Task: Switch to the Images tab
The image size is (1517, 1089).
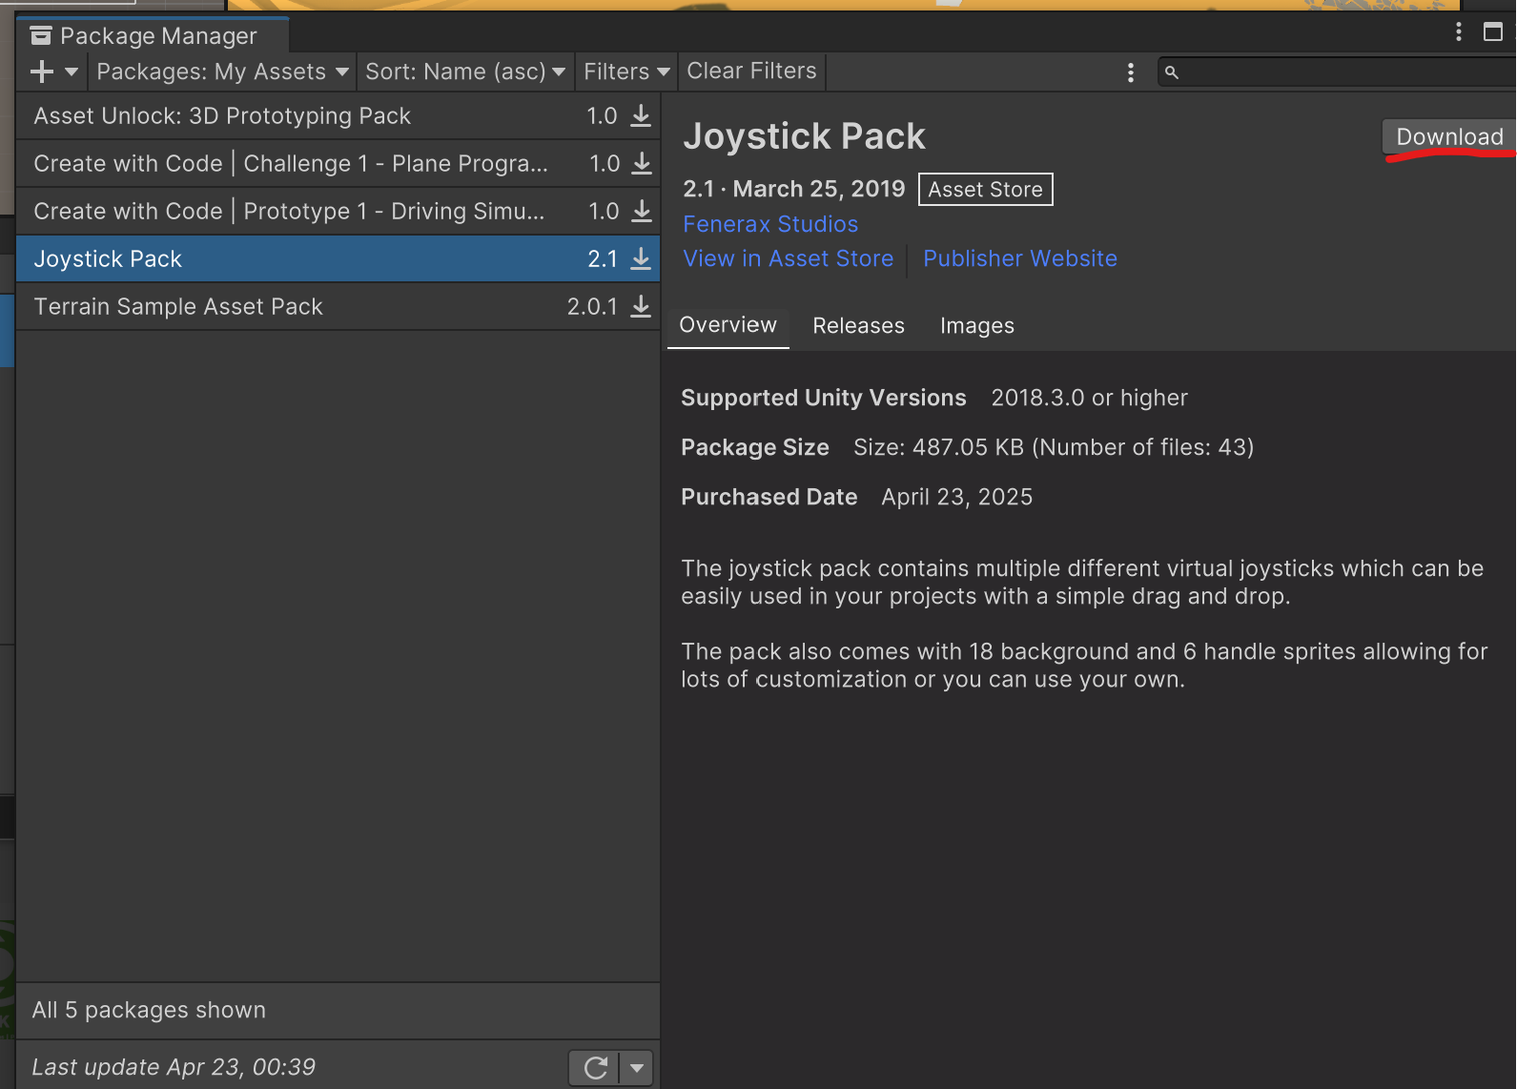Action: click(977, 326)
